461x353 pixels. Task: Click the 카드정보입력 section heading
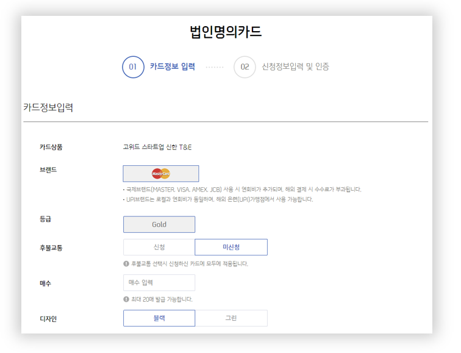point(48,107)
